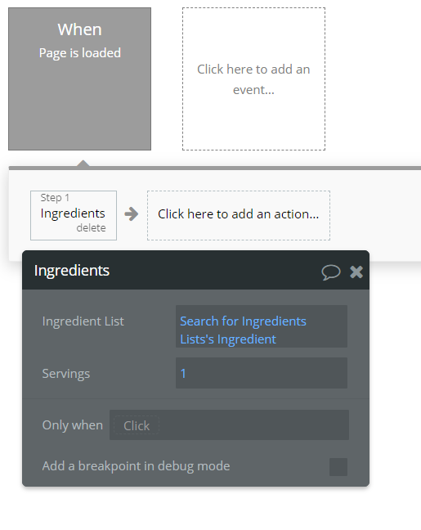The height and width of the screenshot is (530, 421).
Task: Enable the debug mode breakpoint checkbox
Action: click(338, 467)
